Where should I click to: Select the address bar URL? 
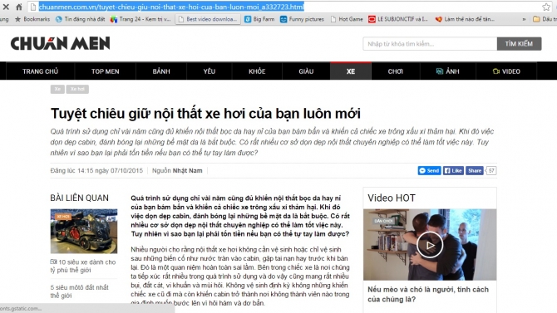pyautogui.click(x=171, y=7)
